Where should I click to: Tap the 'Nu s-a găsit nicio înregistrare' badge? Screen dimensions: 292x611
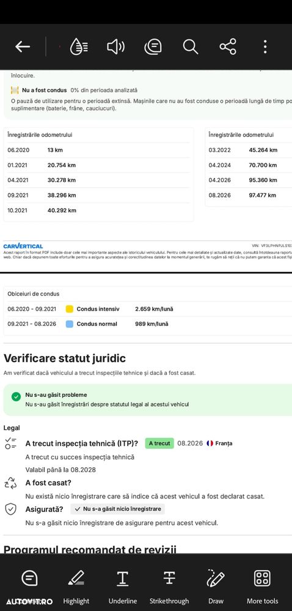(x=117, y=509)
